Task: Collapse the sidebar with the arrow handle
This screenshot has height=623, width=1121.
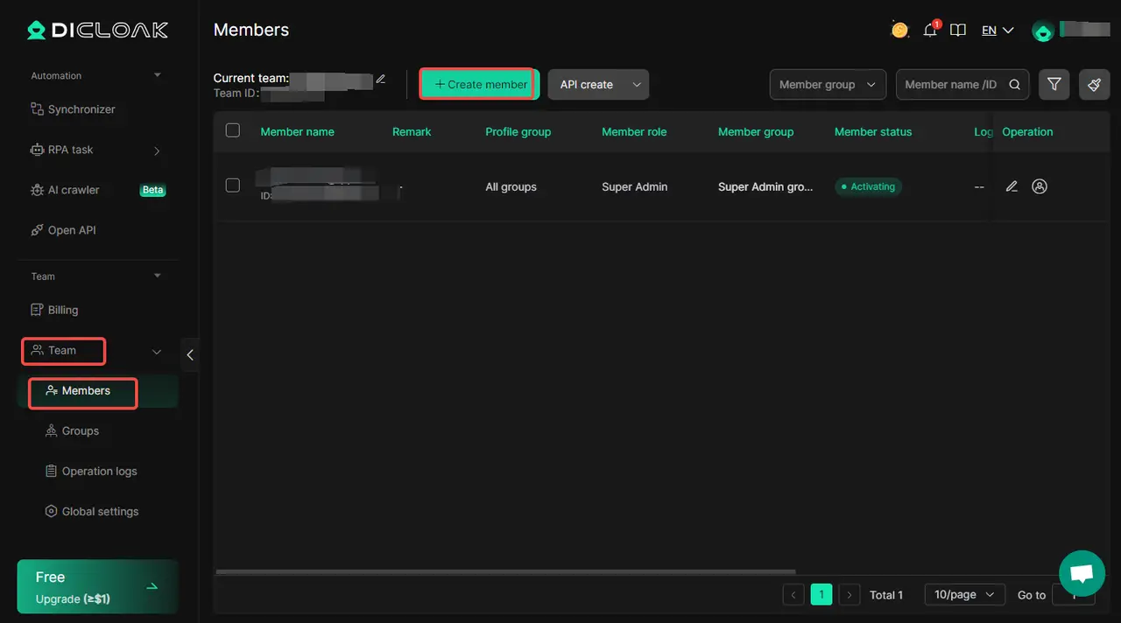Action: pyautogui.click(x=190, y=355)
